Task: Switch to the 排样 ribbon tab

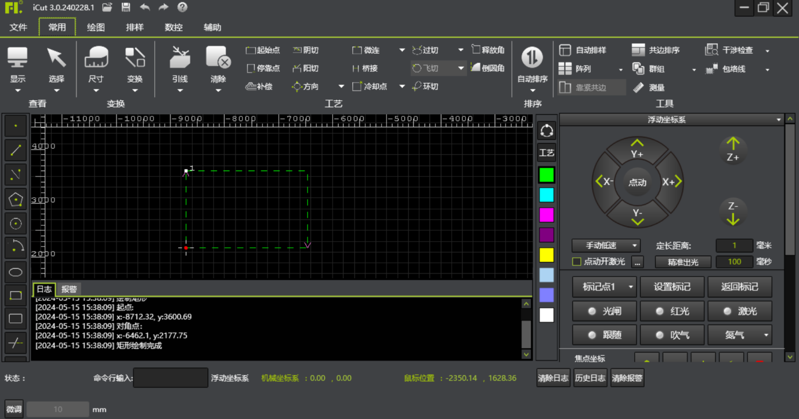Action: pos(135,27)
